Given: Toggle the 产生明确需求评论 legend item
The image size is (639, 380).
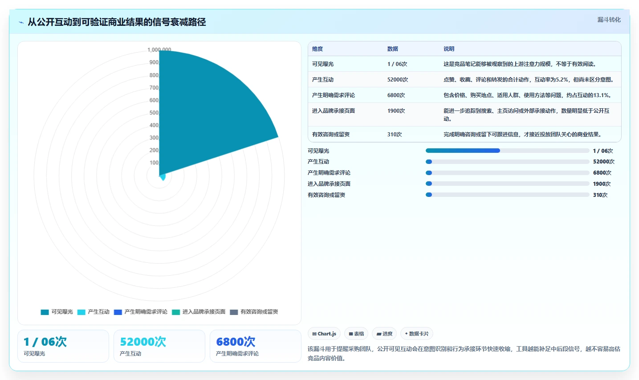Looking at the screenshot, I should pos(140,312).
